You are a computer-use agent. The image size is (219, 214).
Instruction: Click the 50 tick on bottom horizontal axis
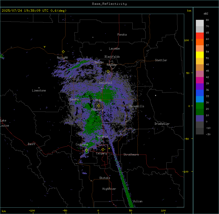pyautogui.click(x=131, y=210)
